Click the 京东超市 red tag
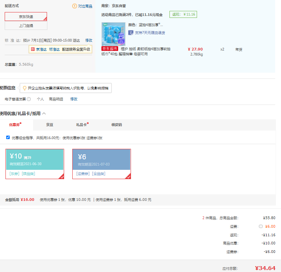The image size is (281, 272). 110,49
